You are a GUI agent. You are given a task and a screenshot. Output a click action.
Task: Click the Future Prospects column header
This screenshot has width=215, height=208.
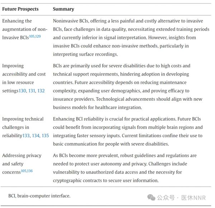[20, 9]
